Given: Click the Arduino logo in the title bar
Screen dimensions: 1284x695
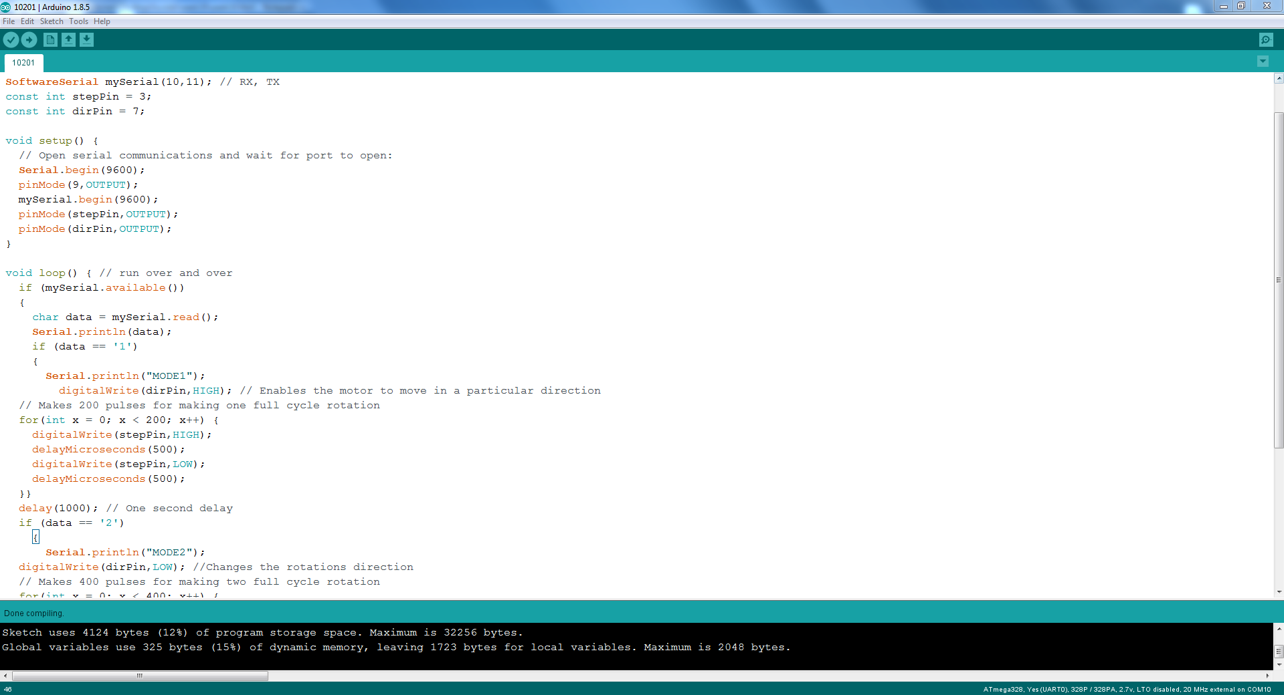Looking at the screenshot, I should click(x=6, y=7).
